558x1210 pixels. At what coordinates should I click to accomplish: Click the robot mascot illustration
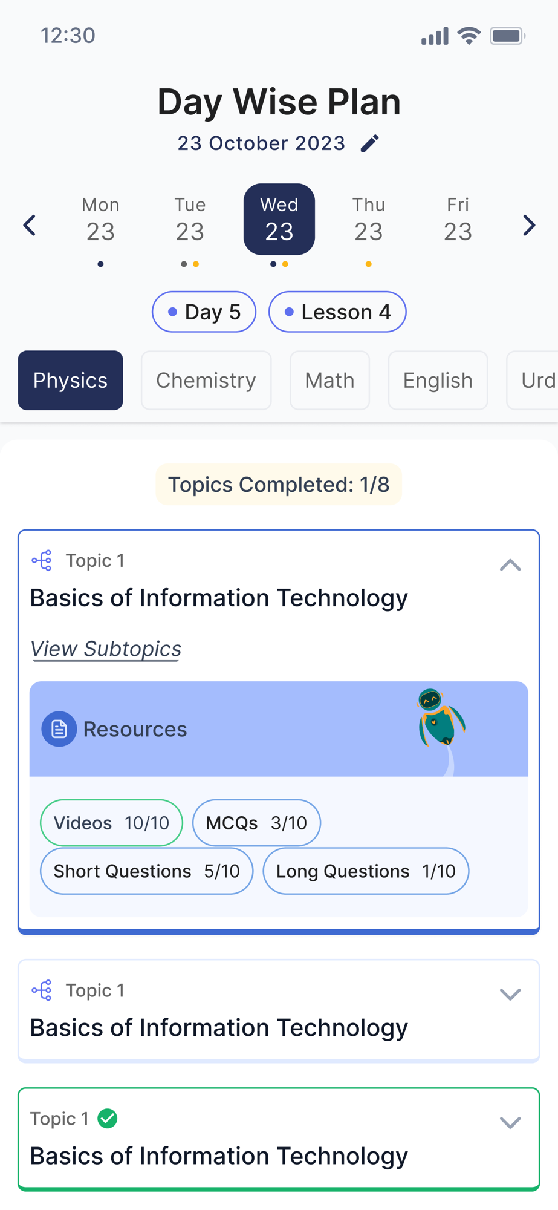441,719
